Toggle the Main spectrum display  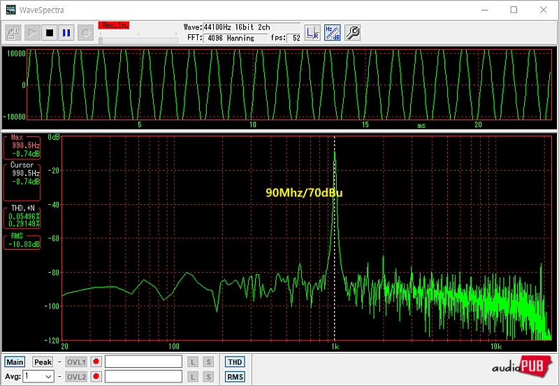(x=15, y=362)
